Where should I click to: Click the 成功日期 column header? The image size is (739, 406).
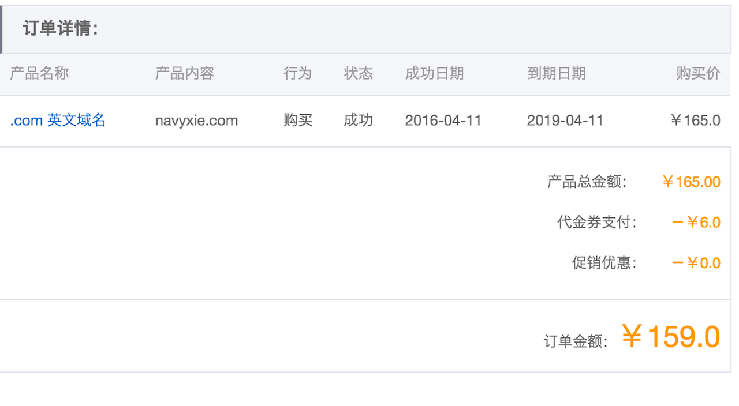pyautogui.click(x=434, y=73)
